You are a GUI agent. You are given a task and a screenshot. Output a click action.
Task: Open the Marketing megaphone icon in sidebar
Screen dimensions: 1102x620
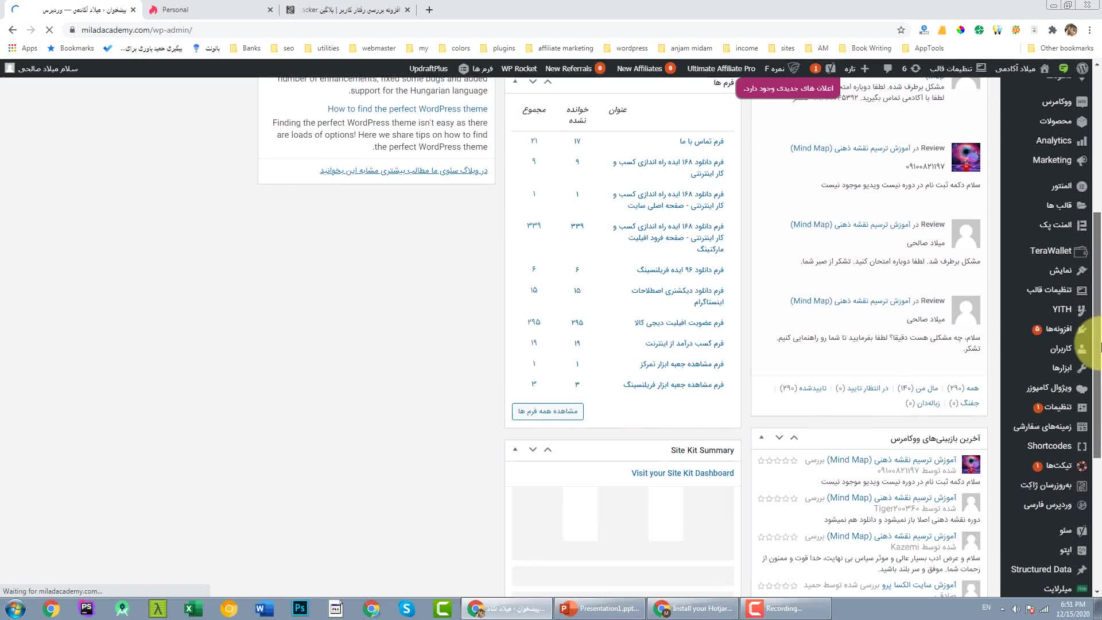1082,160
